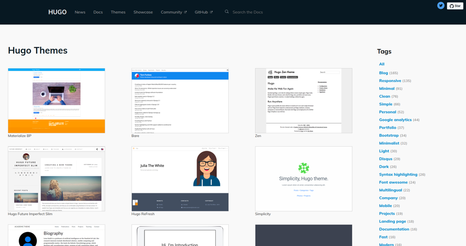The image size is (466, 246).
Task: Filter themes by Landing page tag
Action: coord(392,221)
